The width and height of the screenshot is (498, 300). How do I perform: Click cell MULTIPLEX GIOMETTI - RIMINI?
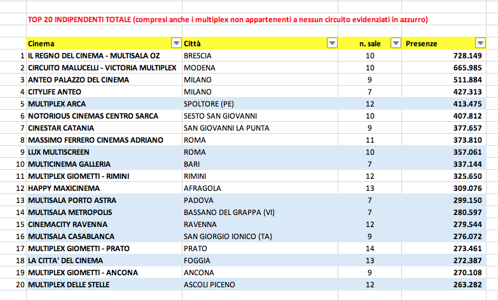coord(104,176)
